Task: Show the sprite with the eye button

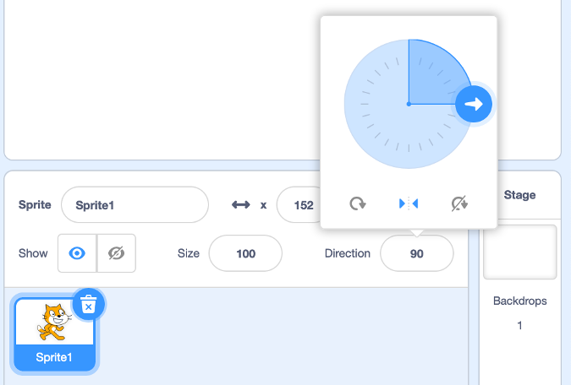Action: pyautogui.click(x=77, y=253)
